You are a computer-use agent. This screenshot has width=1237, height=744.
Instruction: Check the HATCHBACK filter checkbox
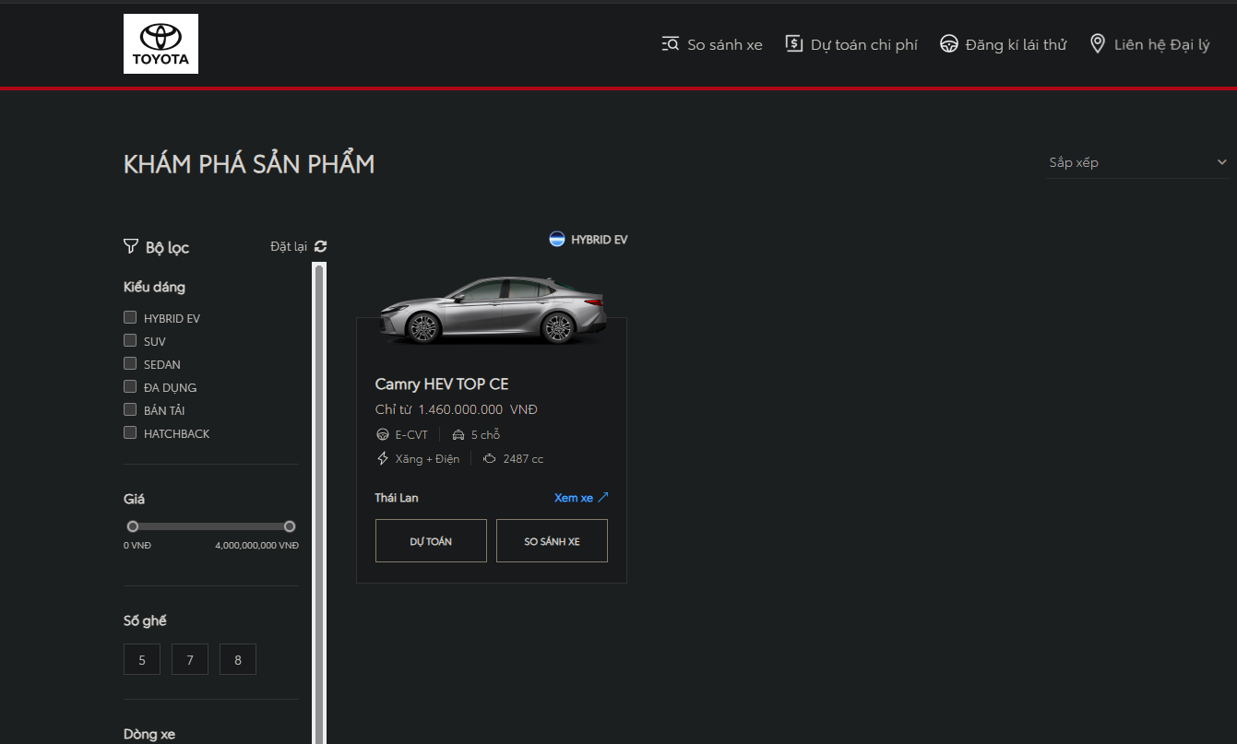tap(130, 432)
